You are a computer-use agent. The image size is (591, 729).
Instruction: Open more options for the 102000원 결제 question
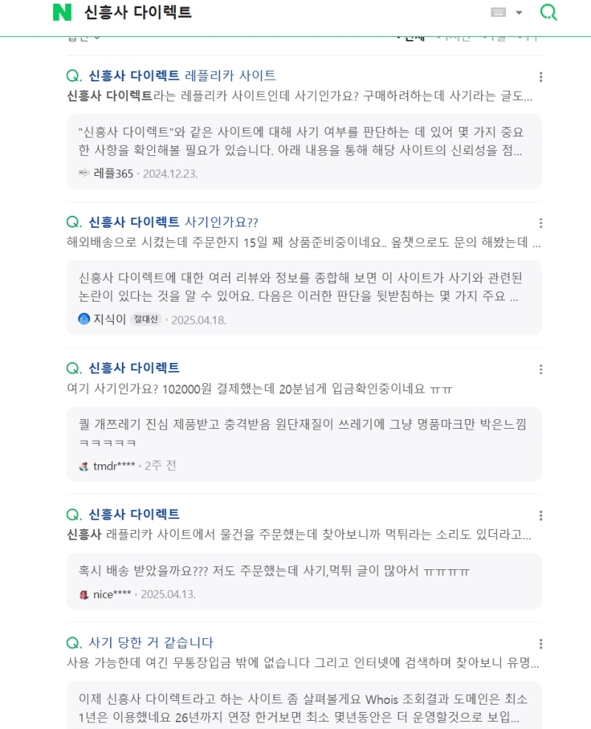[x=541, y=370]
